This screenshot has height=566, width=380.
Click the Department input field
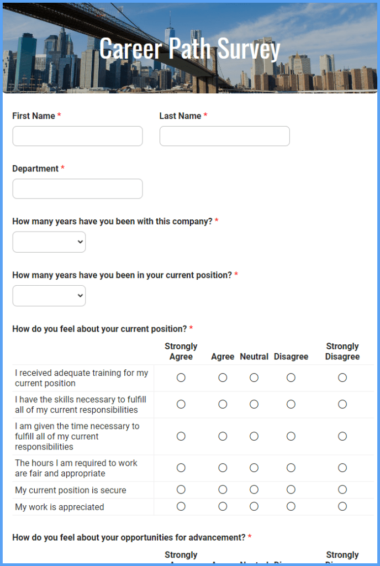[x=77, y=188]
